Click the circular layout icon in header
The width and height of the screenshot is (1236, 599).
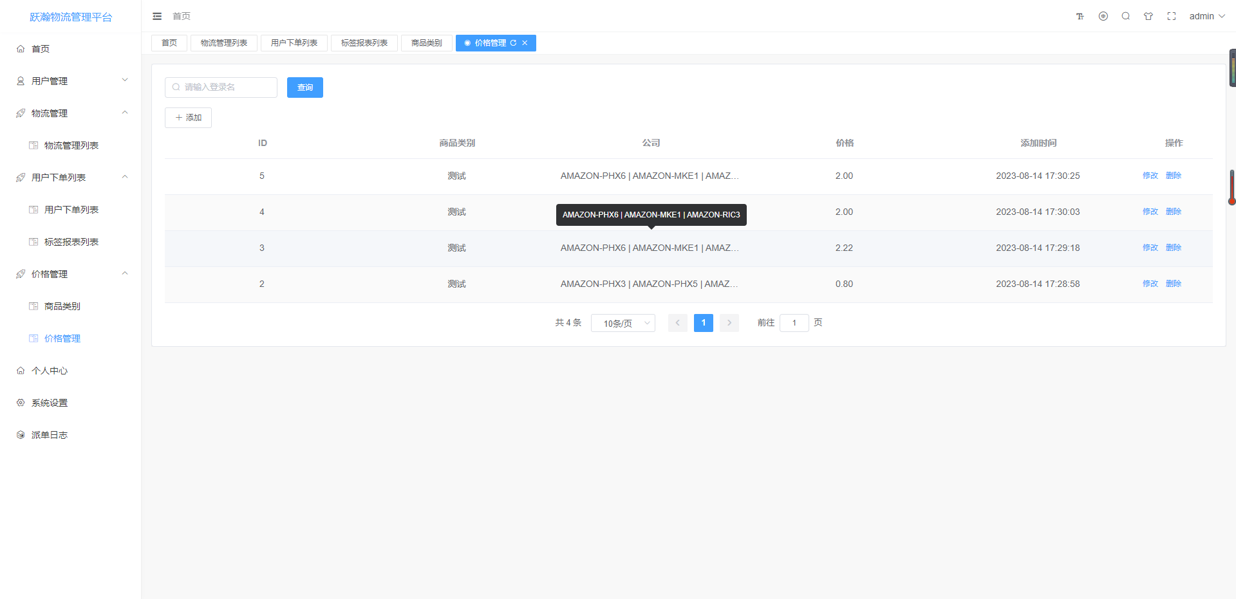pyautogui.click(x=1103, y=16)
